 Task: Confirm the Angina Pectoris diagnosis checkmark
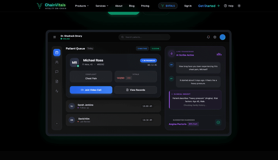pos(218,123)
